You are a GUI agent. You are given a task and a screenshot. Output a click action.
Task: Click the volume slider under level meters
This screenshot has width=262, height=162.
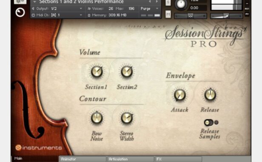pyautogui.click(x=227, y=16)
